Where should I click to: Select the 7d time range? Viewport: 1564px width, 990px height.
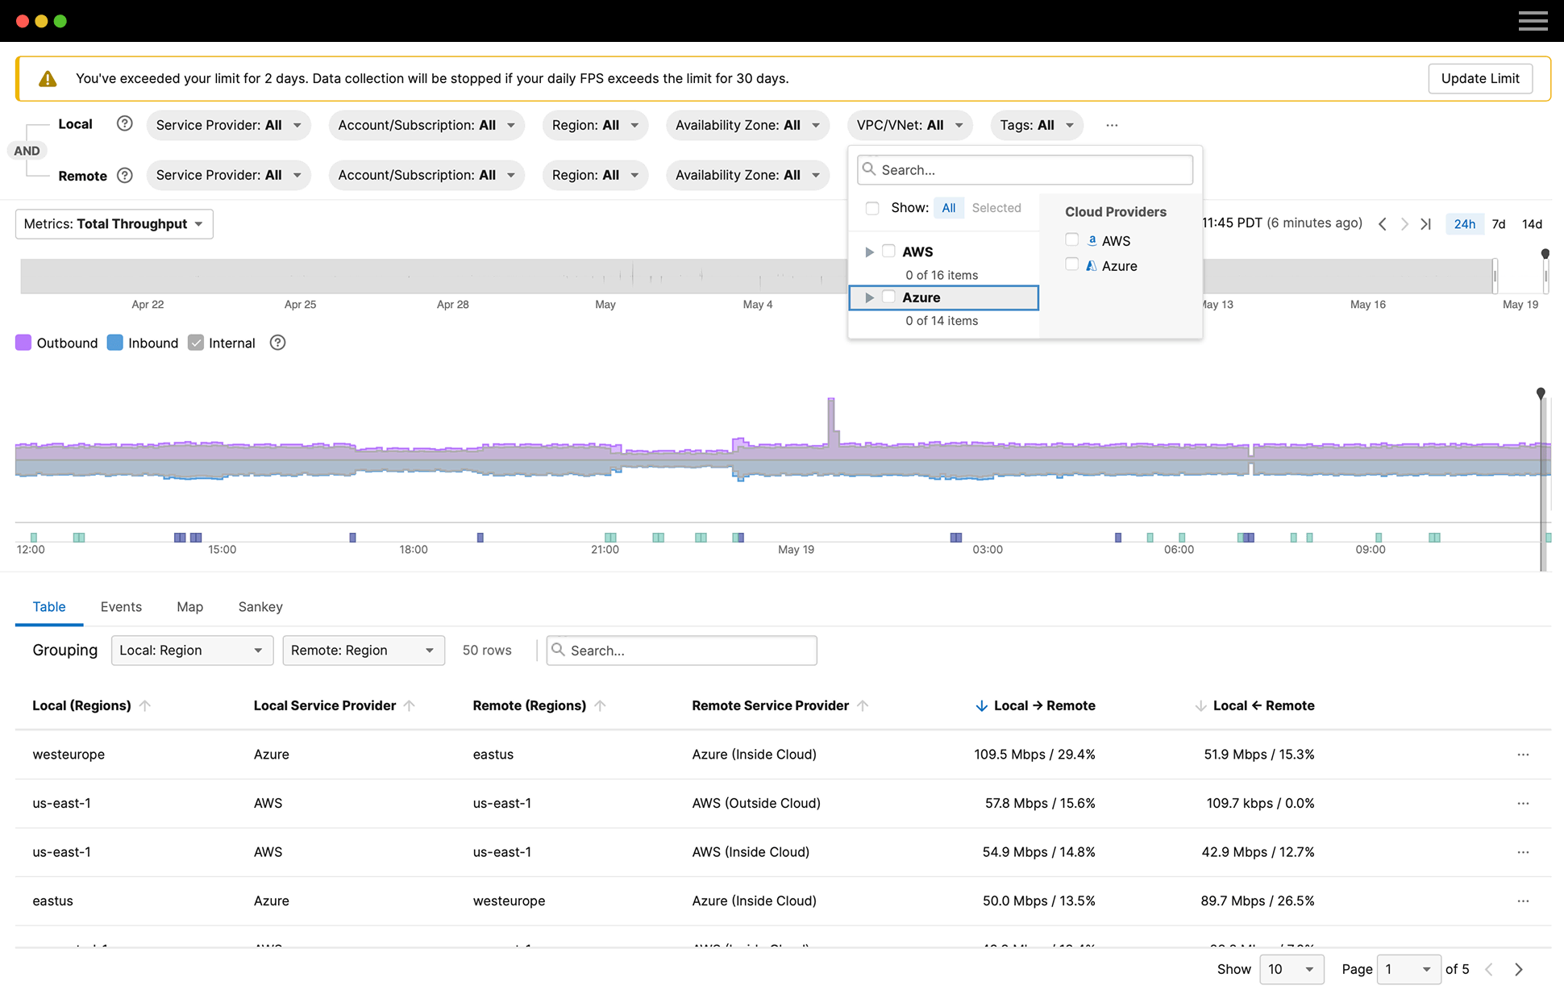tap(1498, 224)
